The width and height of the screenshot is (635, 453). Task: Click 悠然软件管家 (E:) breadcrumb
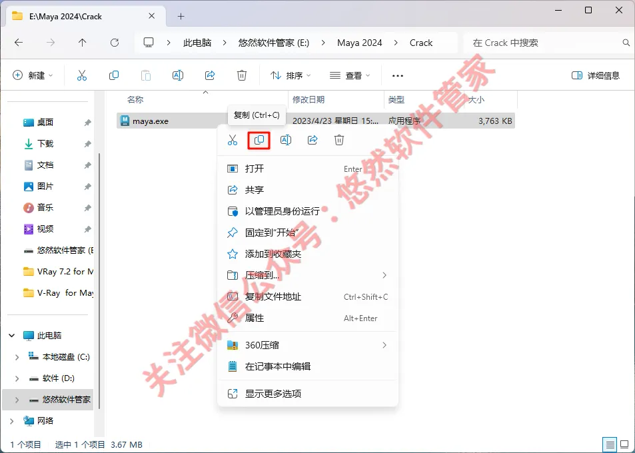coord(274,43)
